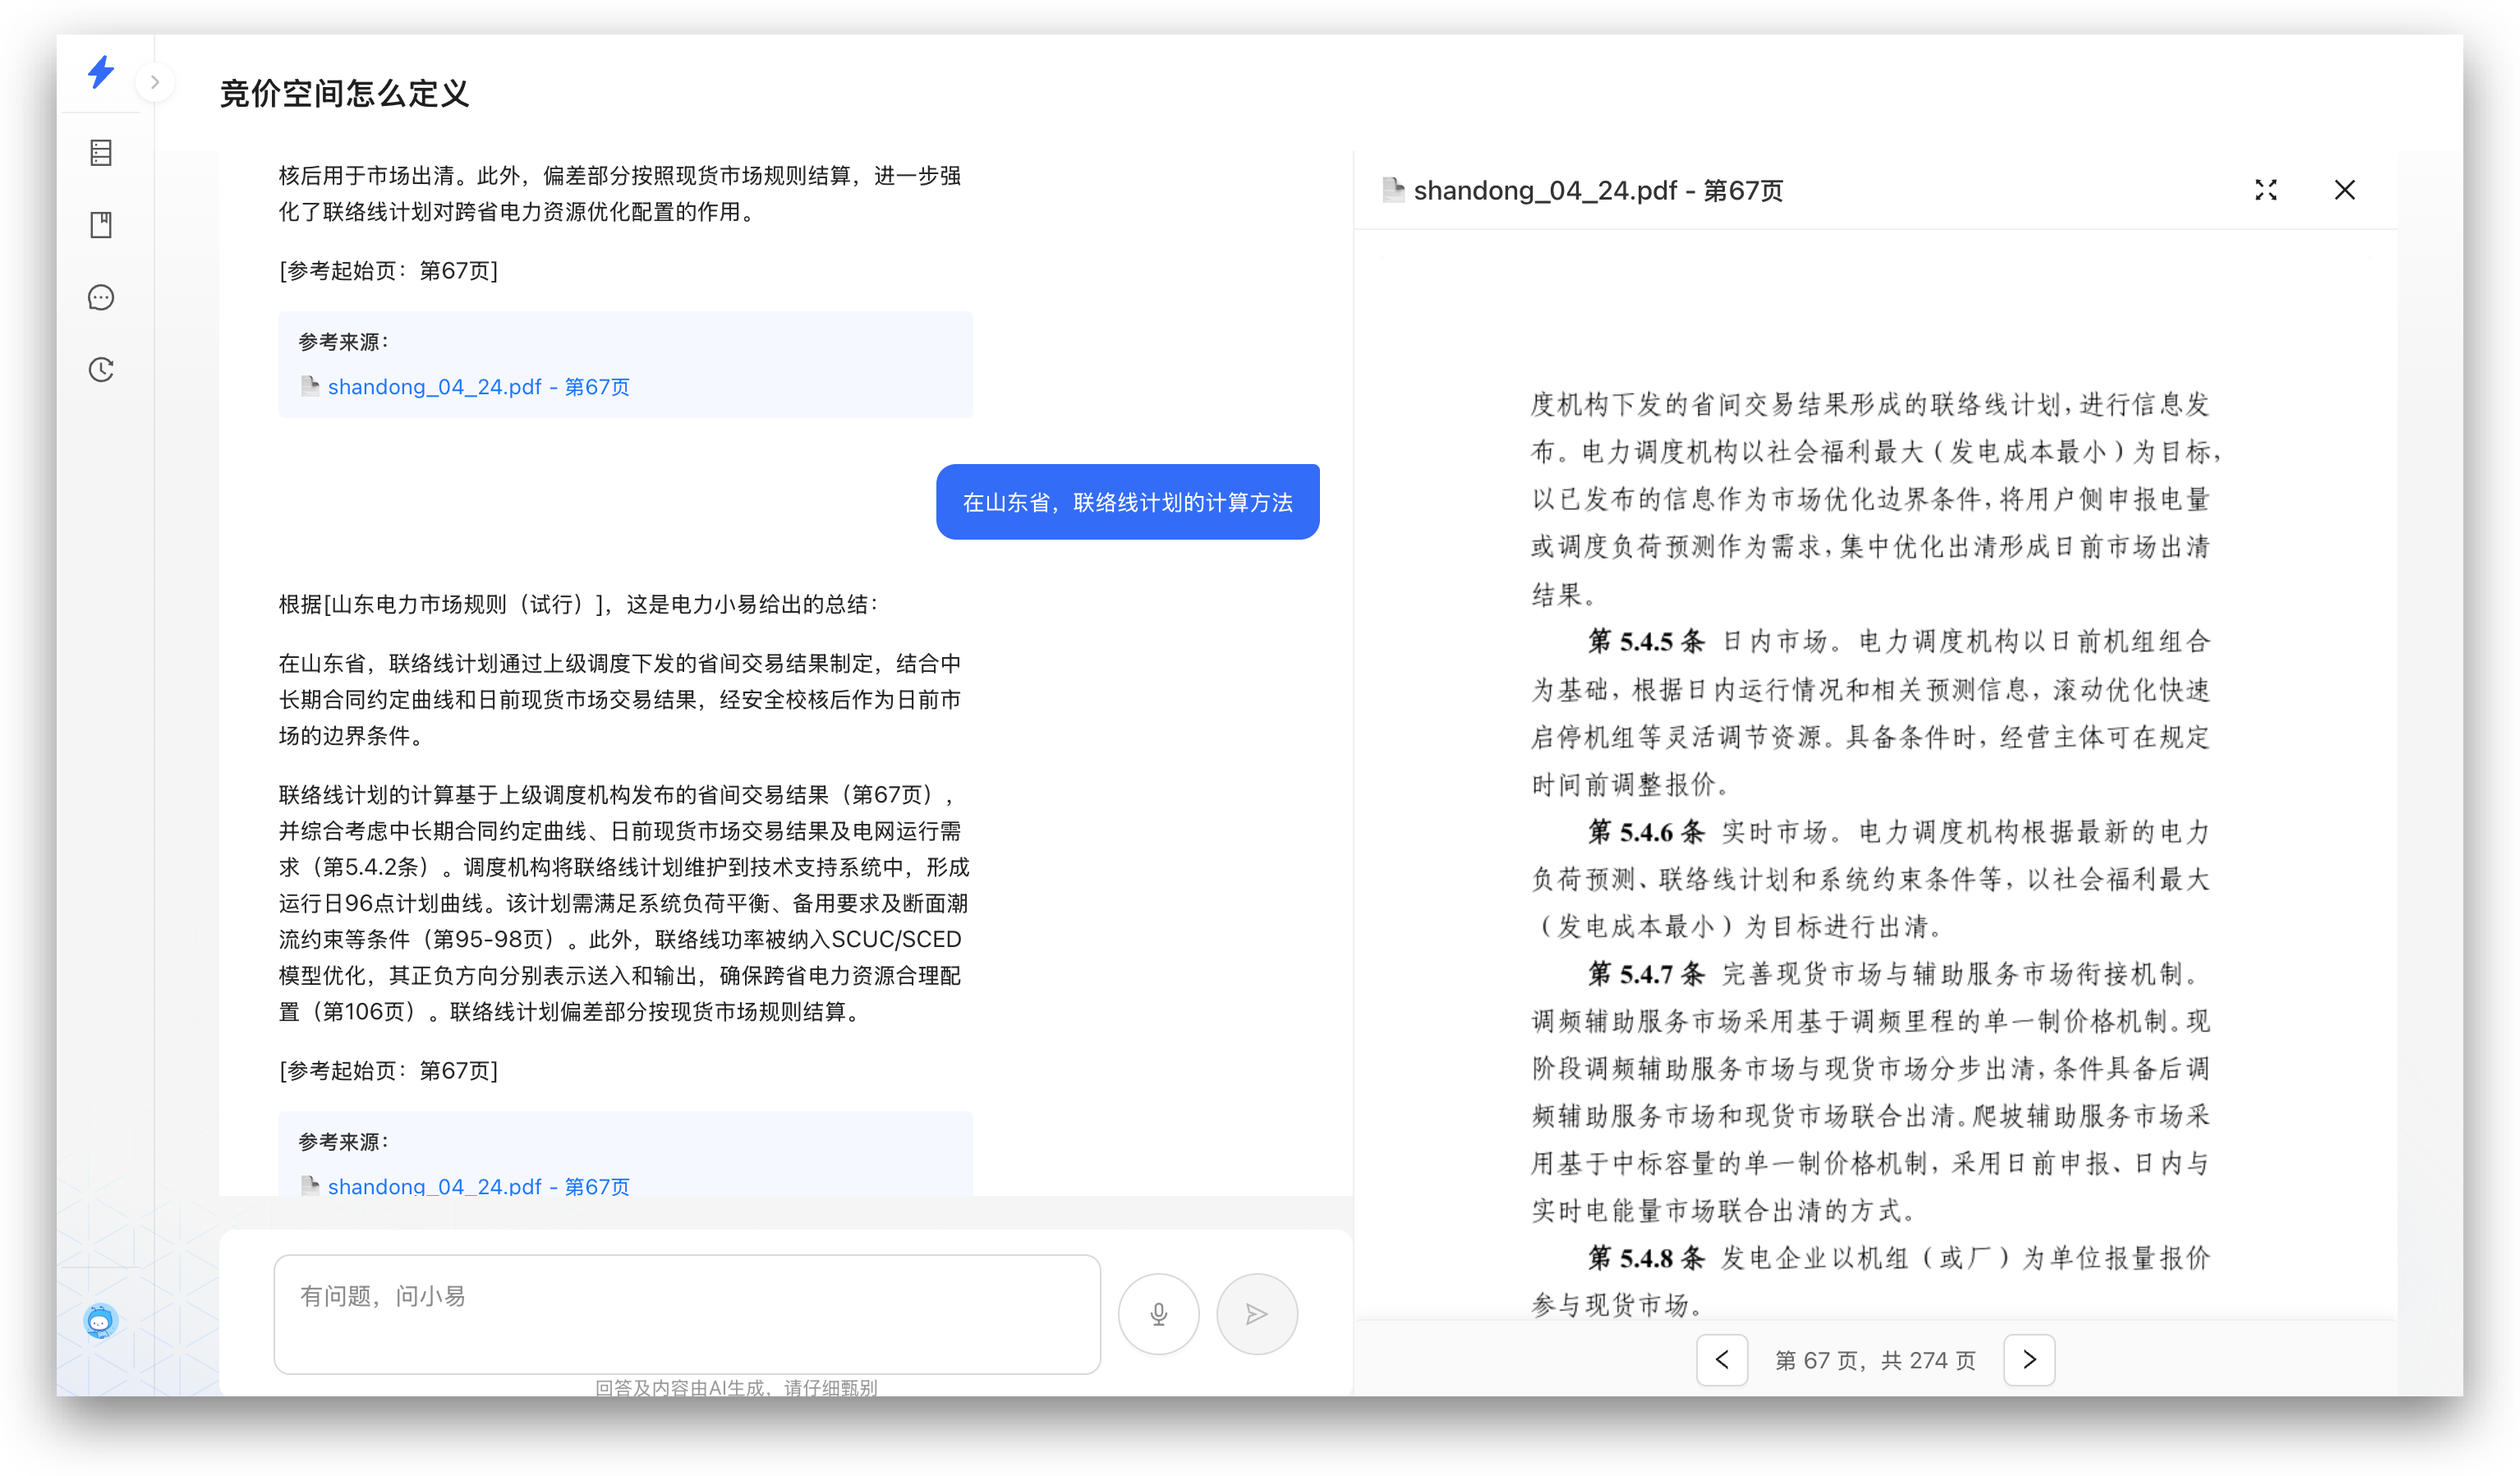Click the 竞价空间怎么定义 conversation title
The height and width of the screenshot is (1476, 2520).
344,94
